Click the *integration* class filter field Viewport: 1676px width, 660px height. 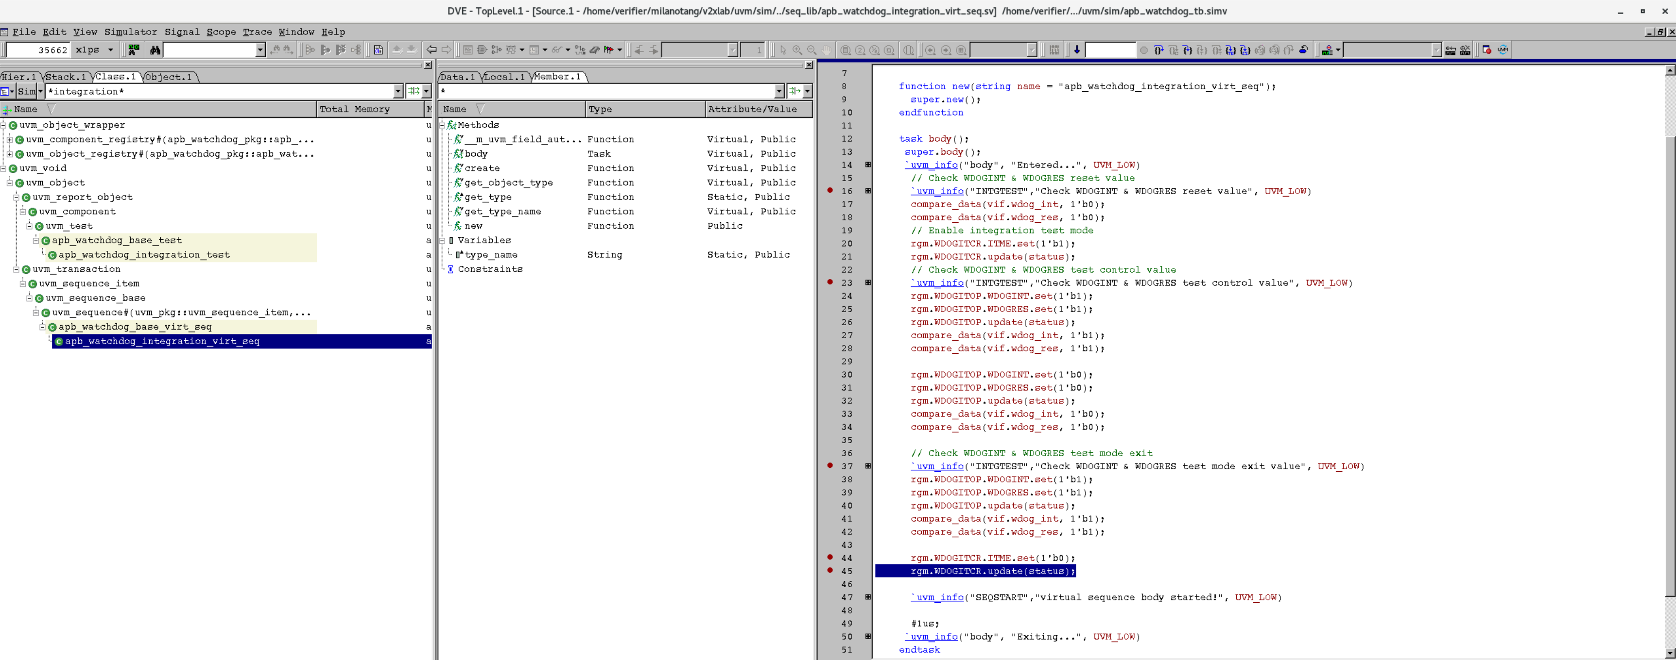pyautogui.click(x=221, y=92)
